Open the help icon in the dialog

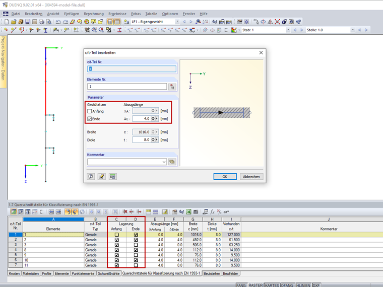tap(91, 176)
